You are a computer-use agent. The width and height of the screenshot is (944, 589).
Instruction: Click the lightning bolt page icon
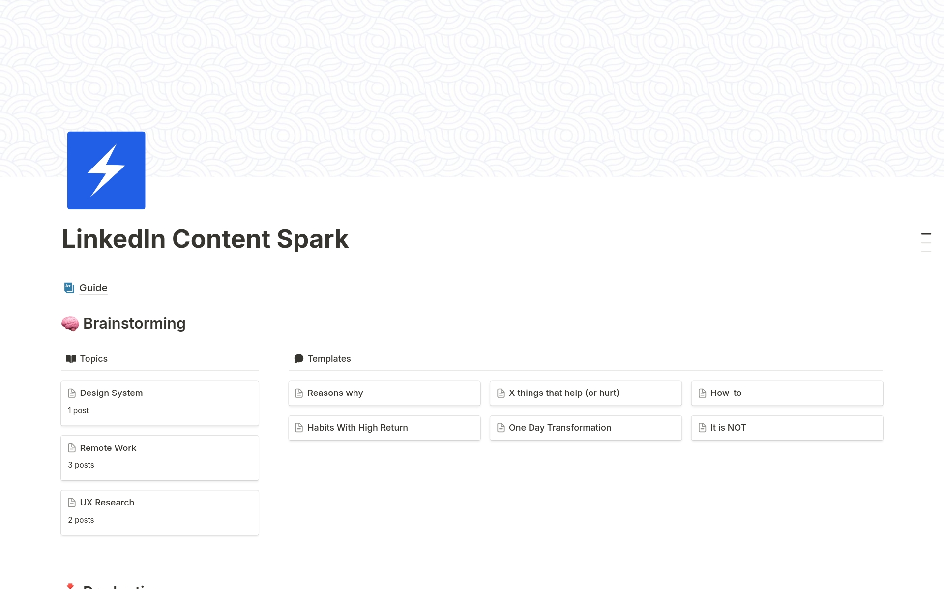106,170
